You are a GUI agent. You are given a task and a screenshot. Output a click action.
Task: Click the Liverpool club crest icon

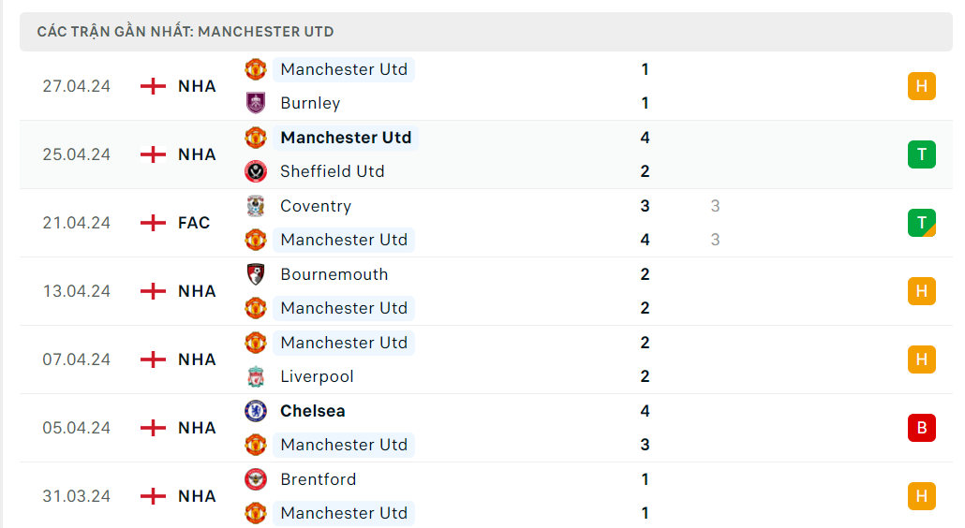[x=256, y=376]
